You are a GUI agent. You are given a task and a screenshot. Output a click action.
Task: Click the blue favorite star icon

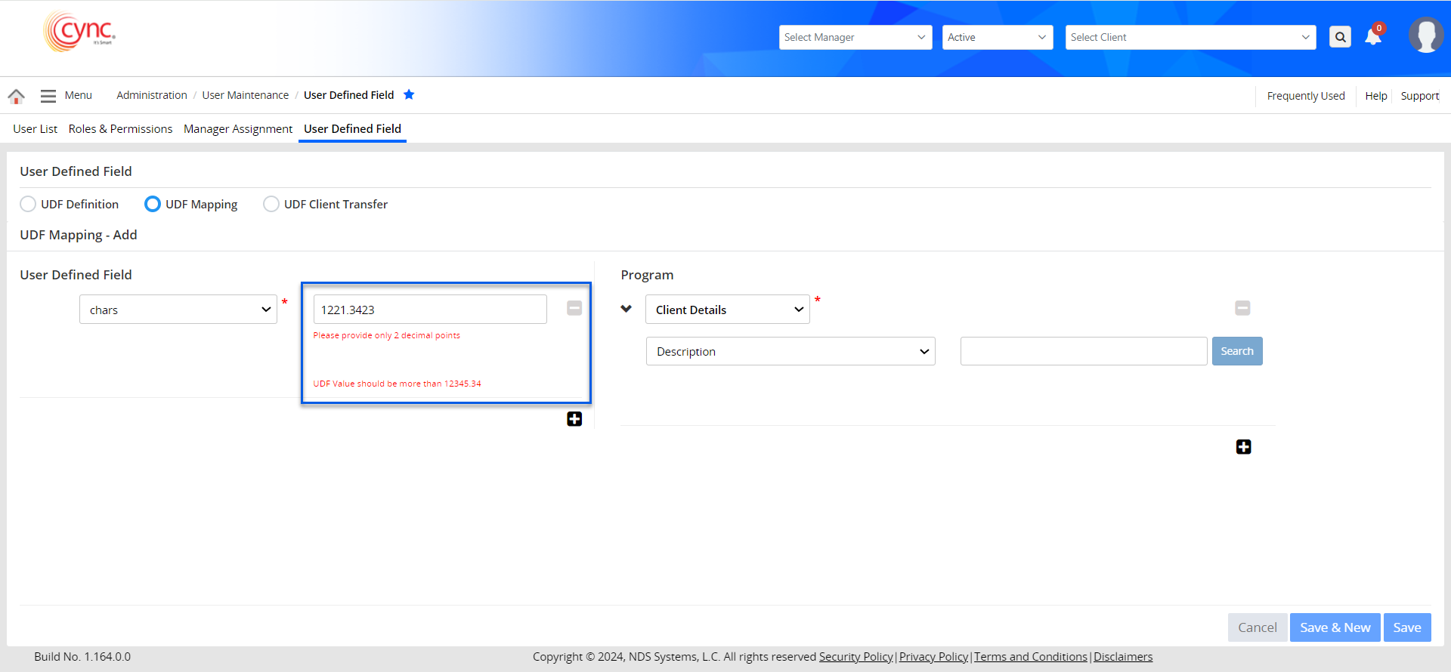[409, 94]
